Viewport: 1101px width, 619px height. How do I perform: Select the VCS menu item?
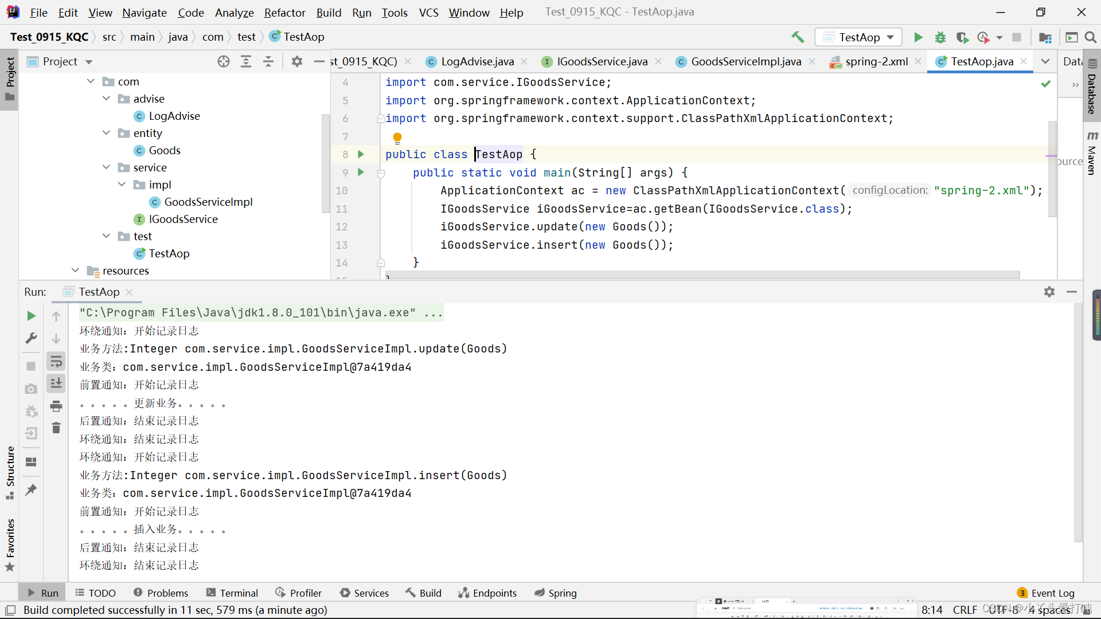click(x=428, y=13)
